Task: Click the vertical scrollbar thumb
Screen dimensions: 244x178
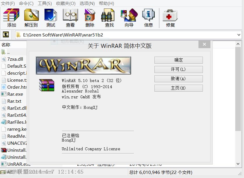Action: click(238, 89)
